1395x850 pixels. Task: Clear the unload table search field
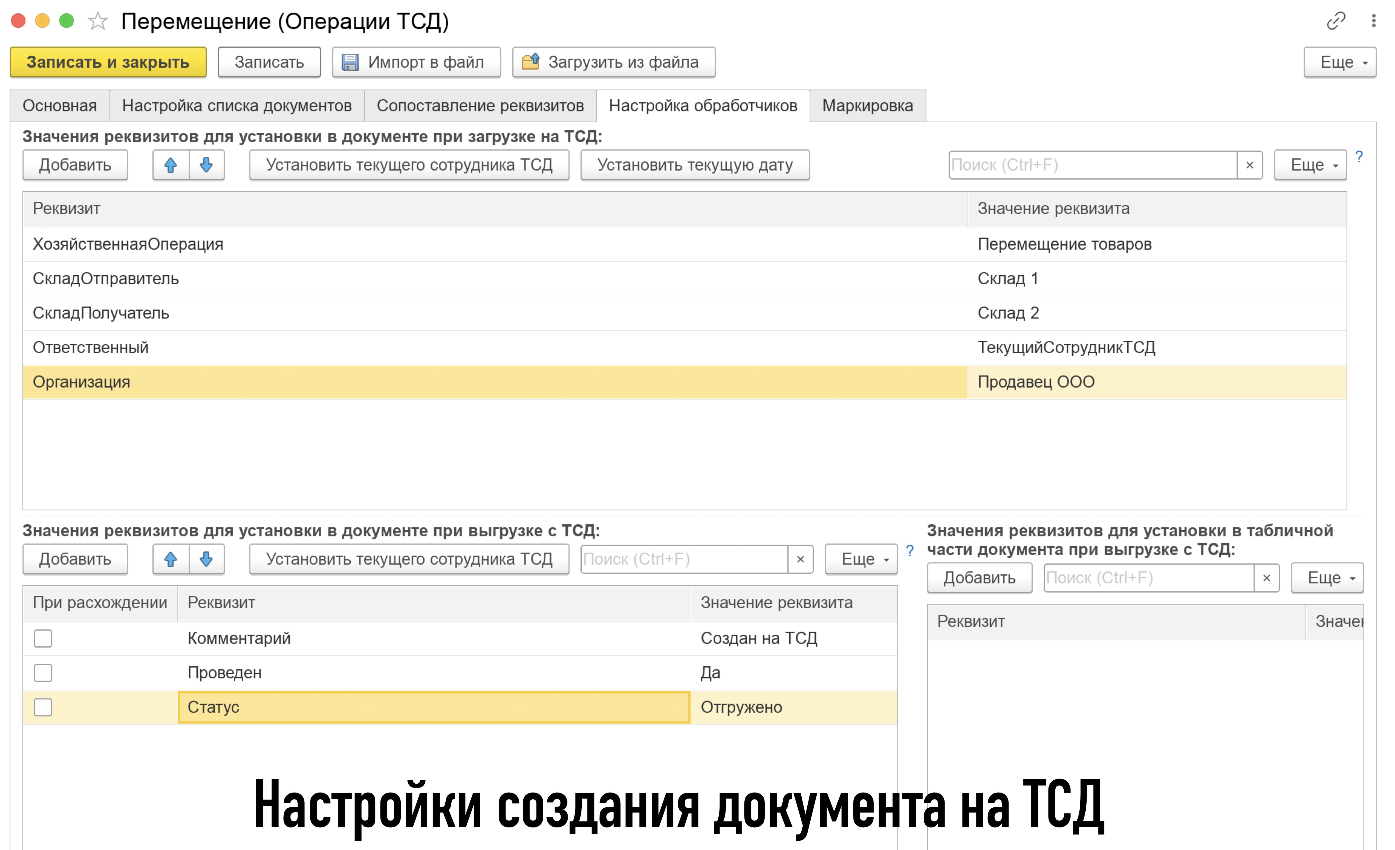[801, 559]
